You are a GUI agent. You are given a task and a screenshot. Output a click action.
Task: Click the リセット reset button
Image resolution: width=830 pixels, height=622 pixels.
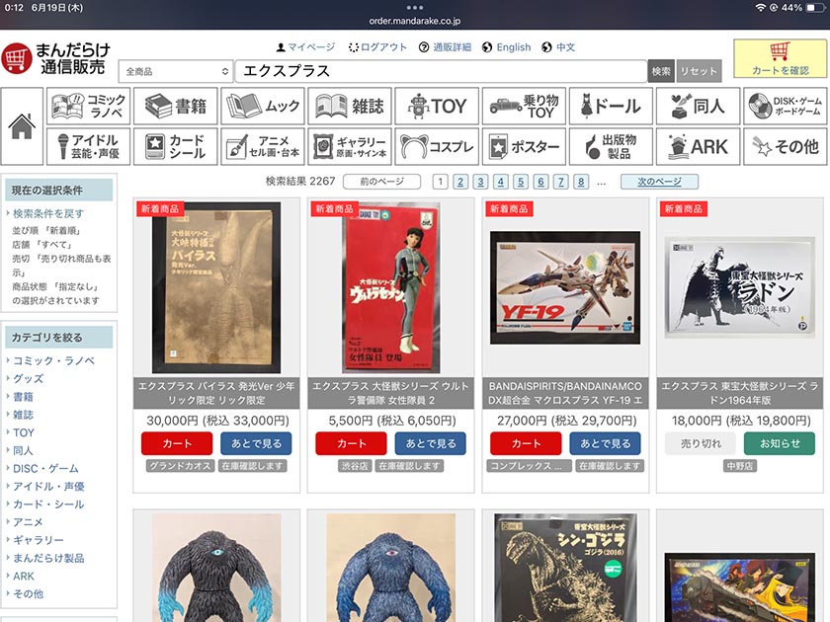click(x=699, y=71)
